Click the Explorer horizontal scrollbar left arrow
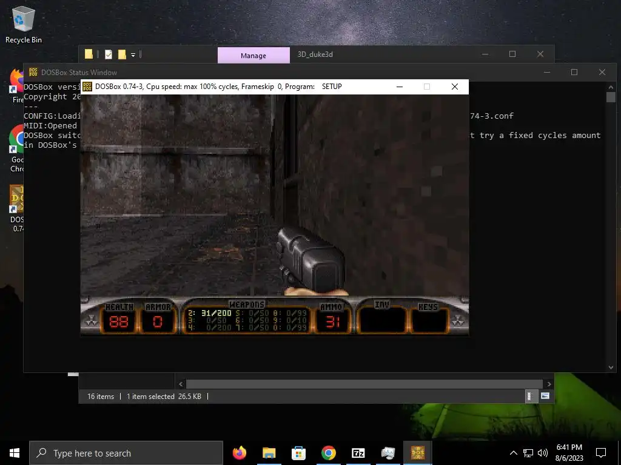This screenshot has height=465, width=621. 181,384
